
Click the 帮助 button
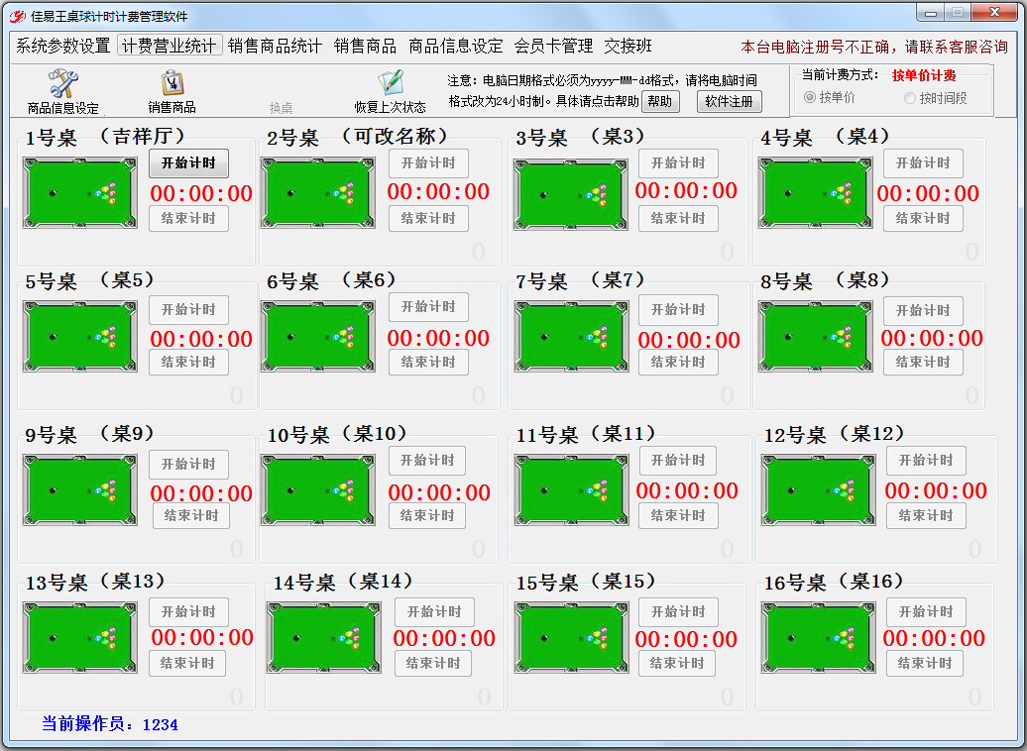point(660,101)
